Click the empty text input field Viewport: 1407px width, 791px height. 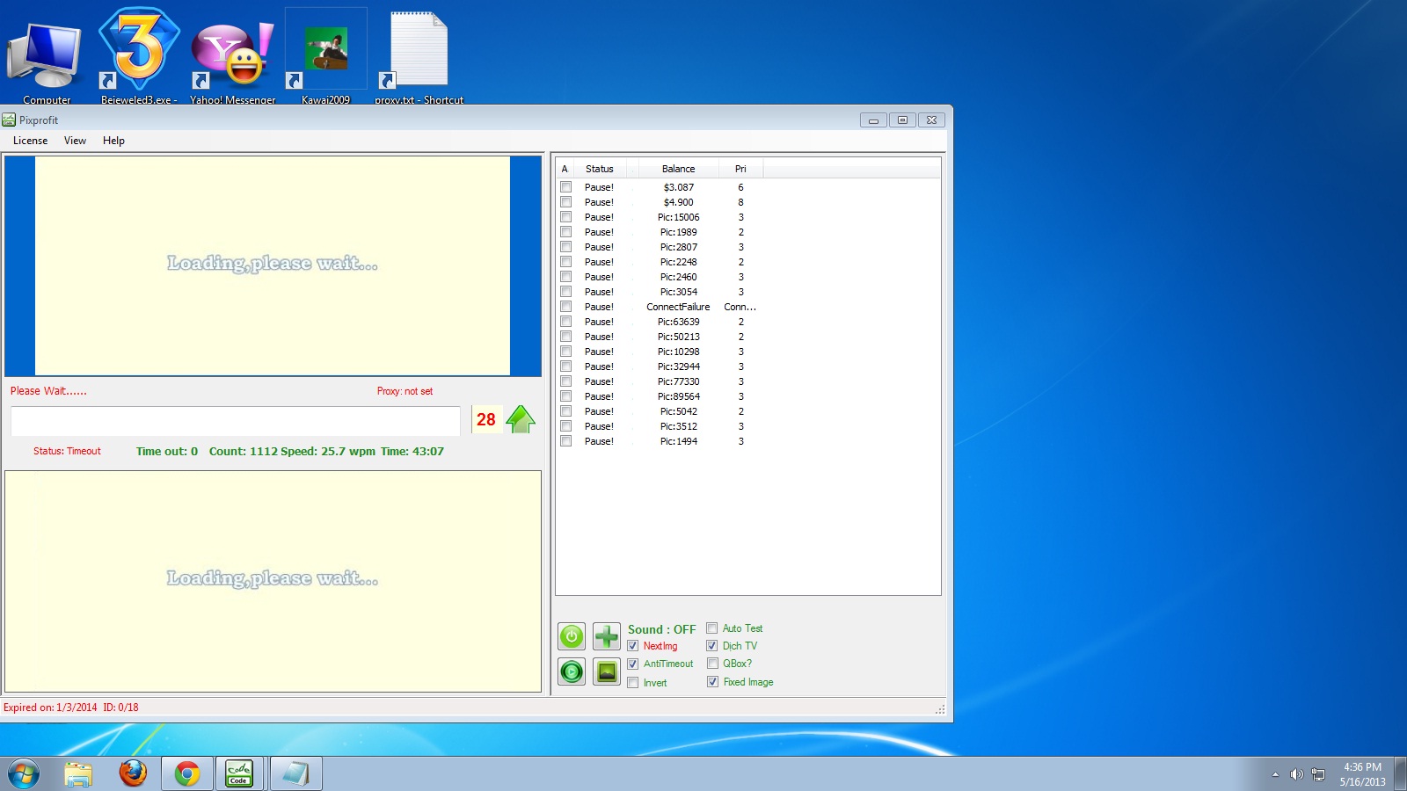235,421
